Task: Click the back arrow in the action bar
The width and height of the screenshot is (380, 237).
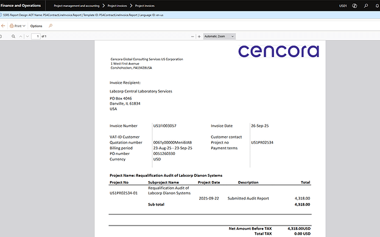Action: [3, 26]
